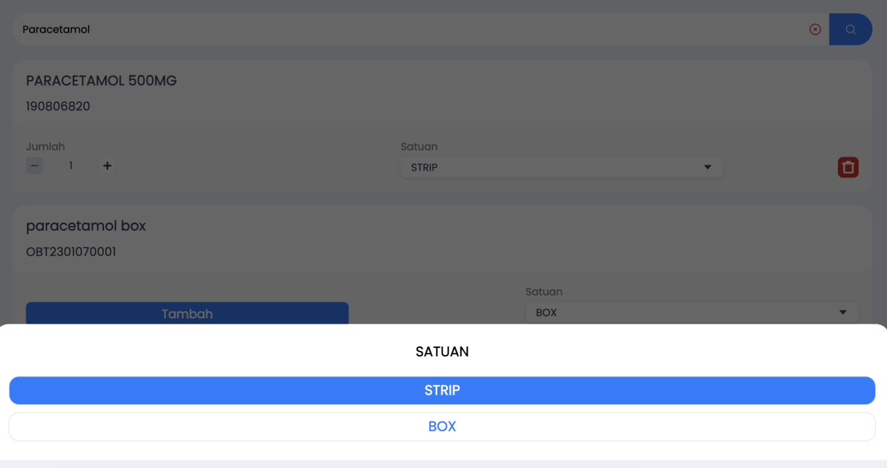The height and width of the screenshot is (468, 887).
Task: Click the SATUAN sheet heading
Action: 442,352
